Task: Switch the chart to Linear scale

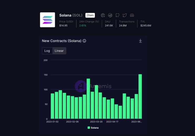Action: 59,51
